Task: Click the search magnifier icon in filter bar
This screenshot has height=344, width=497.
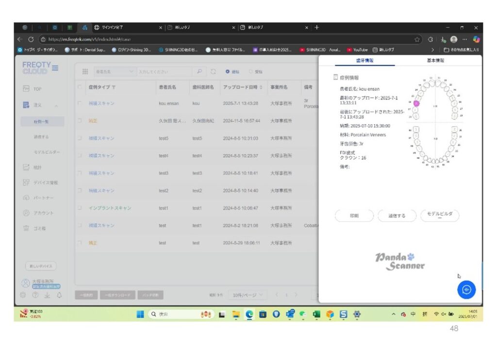Action: coord(199,71)
